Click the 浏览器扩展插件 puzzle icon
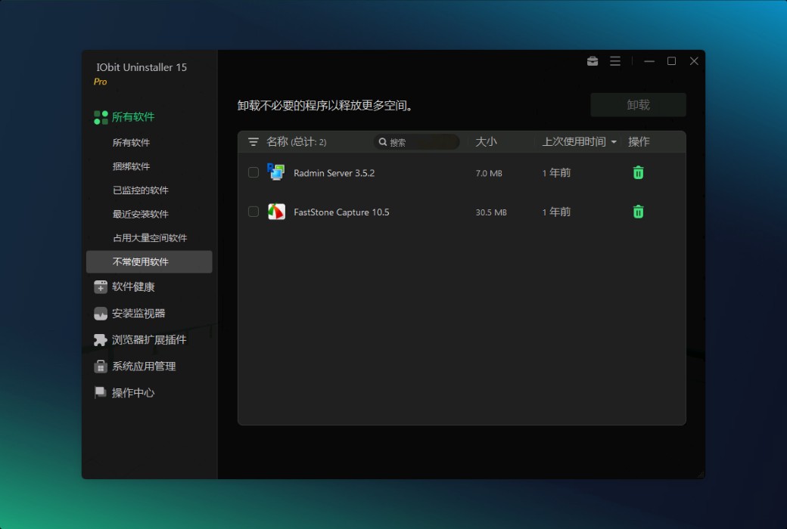Image resolution: width=787 pixels, height=529 pixels. 101,340
